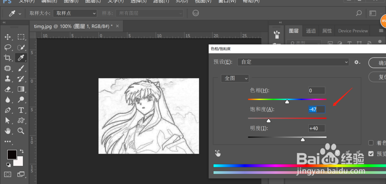Switch to the 通道 Channels tab
The width and height of the screenshot is (386, 184).
tap(311, 31)
